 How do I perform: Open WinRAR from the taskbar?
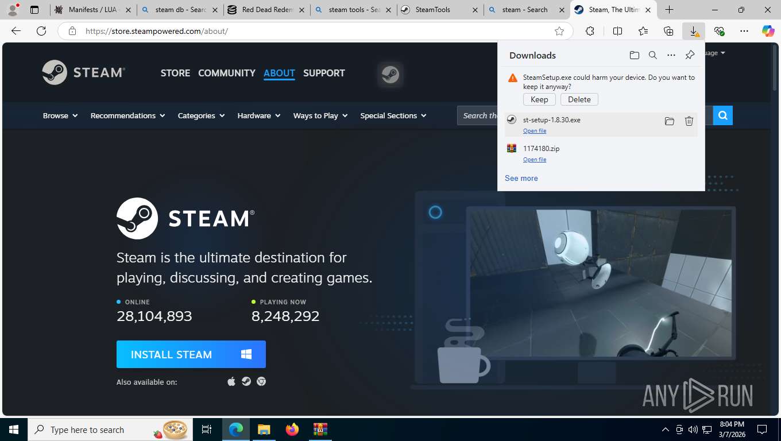(x=320, y=430)
